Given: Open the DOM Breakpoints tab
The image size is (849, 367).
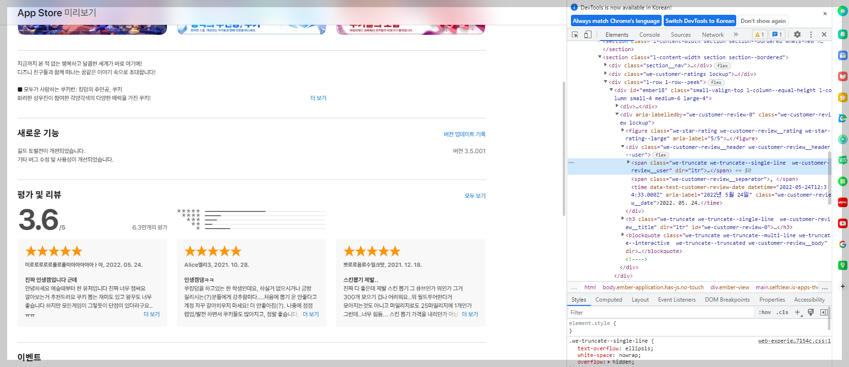Looking at the screenshot, I should coord(727,300).
